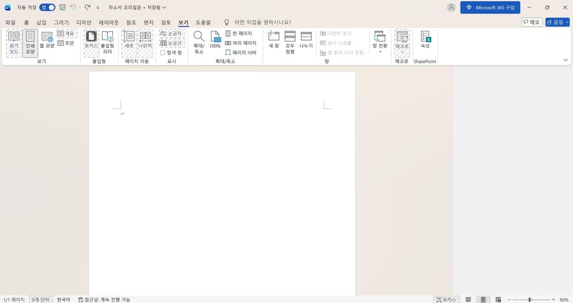Image resolution: width=573 pixels, height=303 pixels.
Task: Switch to the 레이아웃 tab
Action: (x=109, y=23)
